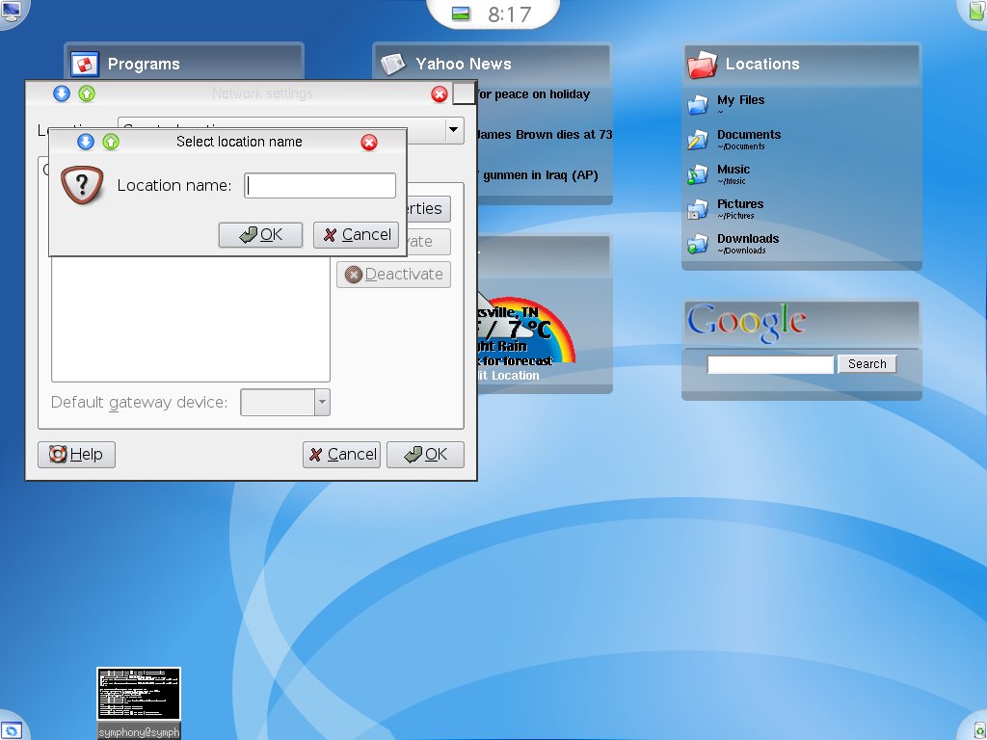Click the Documents location label

coord(748,135)
